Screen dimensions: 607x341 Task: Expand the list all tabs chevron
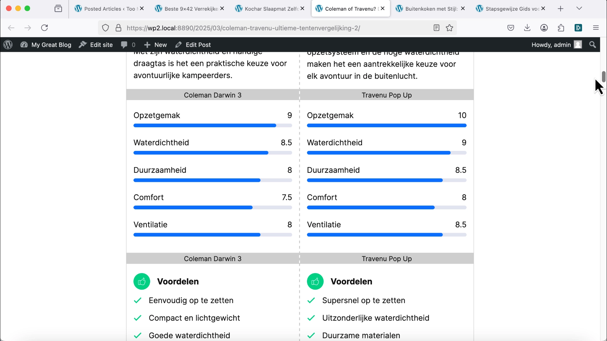(579, 9)
